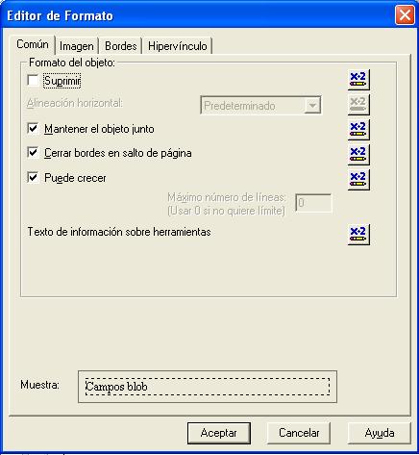
Task: Select the Común tab
Action: [x=33, y=44]
